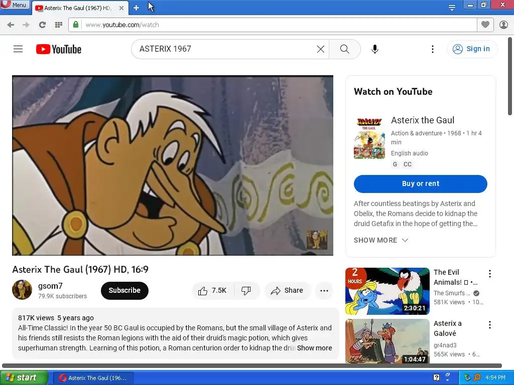The width and height of the screenshot is (514, 385).
Task: Open the Windows start menu
Action: coord(24,378)
